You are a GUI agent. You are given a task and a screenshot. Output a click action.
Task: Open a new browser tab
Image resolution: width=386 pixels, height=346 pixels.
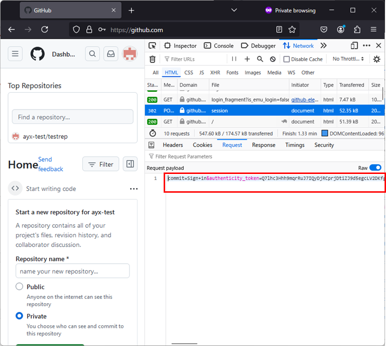point(131,10)
